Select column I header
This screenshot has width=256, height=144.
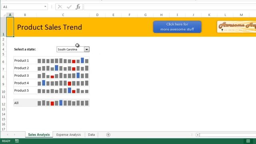(177, 15)
